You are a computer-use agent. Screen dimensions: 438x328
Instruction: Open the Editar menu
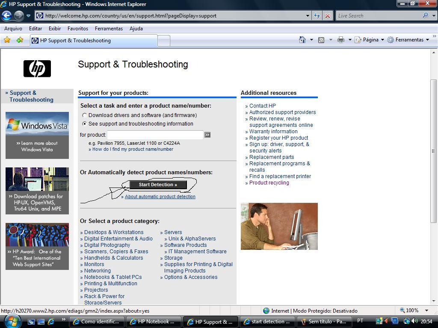pyautogui.click(x=36, y=29)
